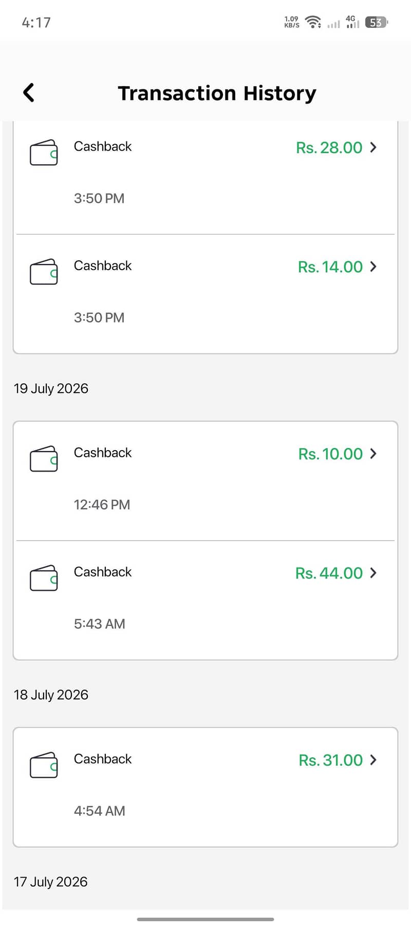Tap the 19 July 2026 date header
The width and height of the screenshot is (411, 928).
pyautogui.click(x=51, y=388)
